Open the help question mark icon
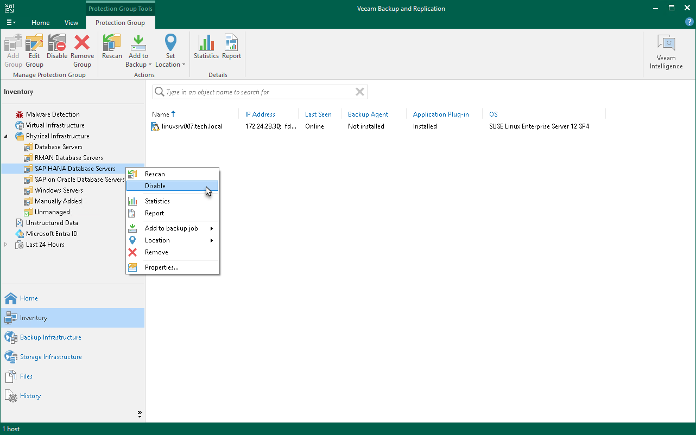 689,22
